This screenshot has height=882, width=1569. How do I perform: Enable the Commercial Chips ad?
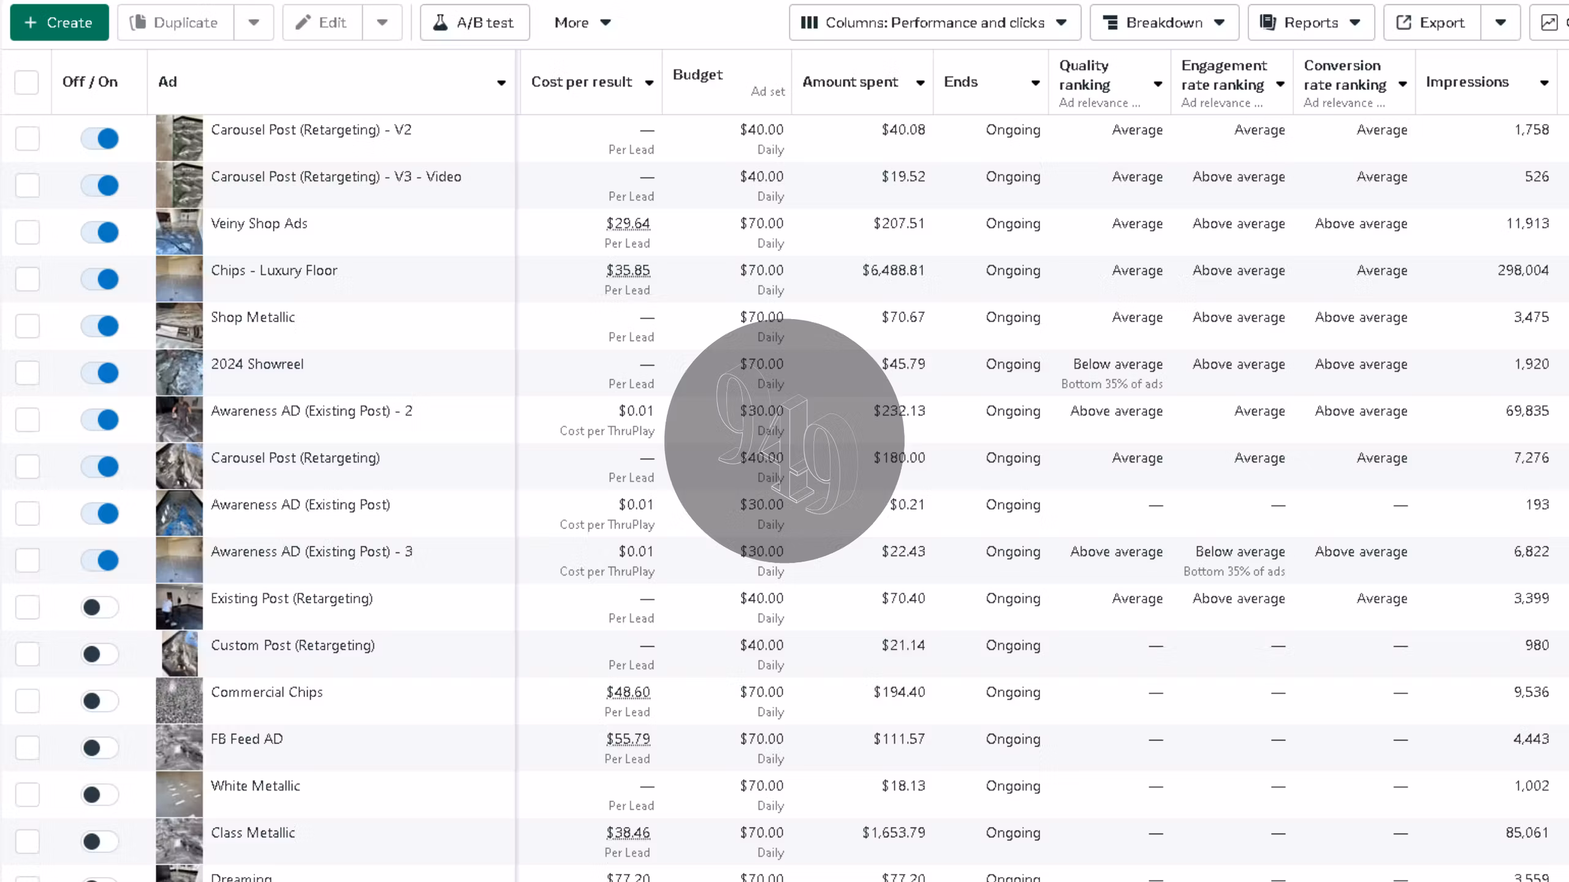99,701
